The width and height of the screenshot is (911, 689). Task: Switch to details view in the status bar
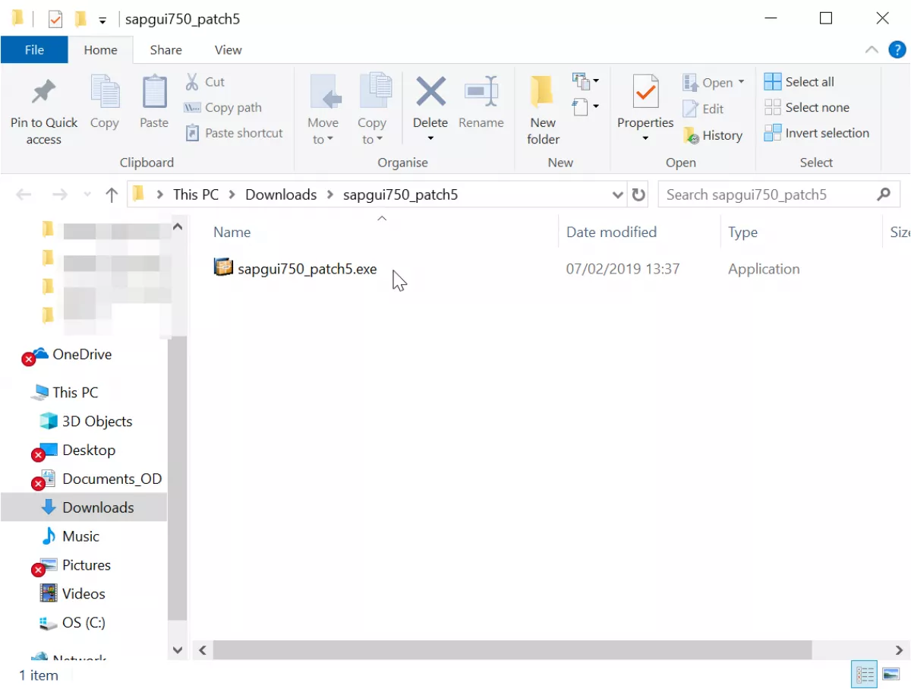(x=865, y=674)
